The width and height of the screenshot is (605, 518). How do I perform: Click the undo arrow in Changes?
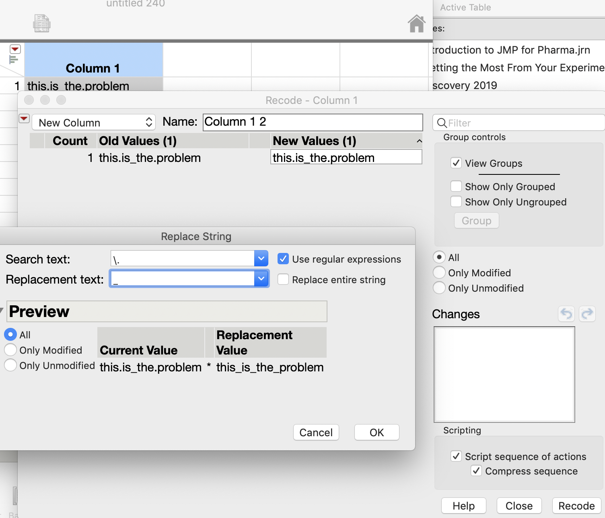tap(566, 314)
